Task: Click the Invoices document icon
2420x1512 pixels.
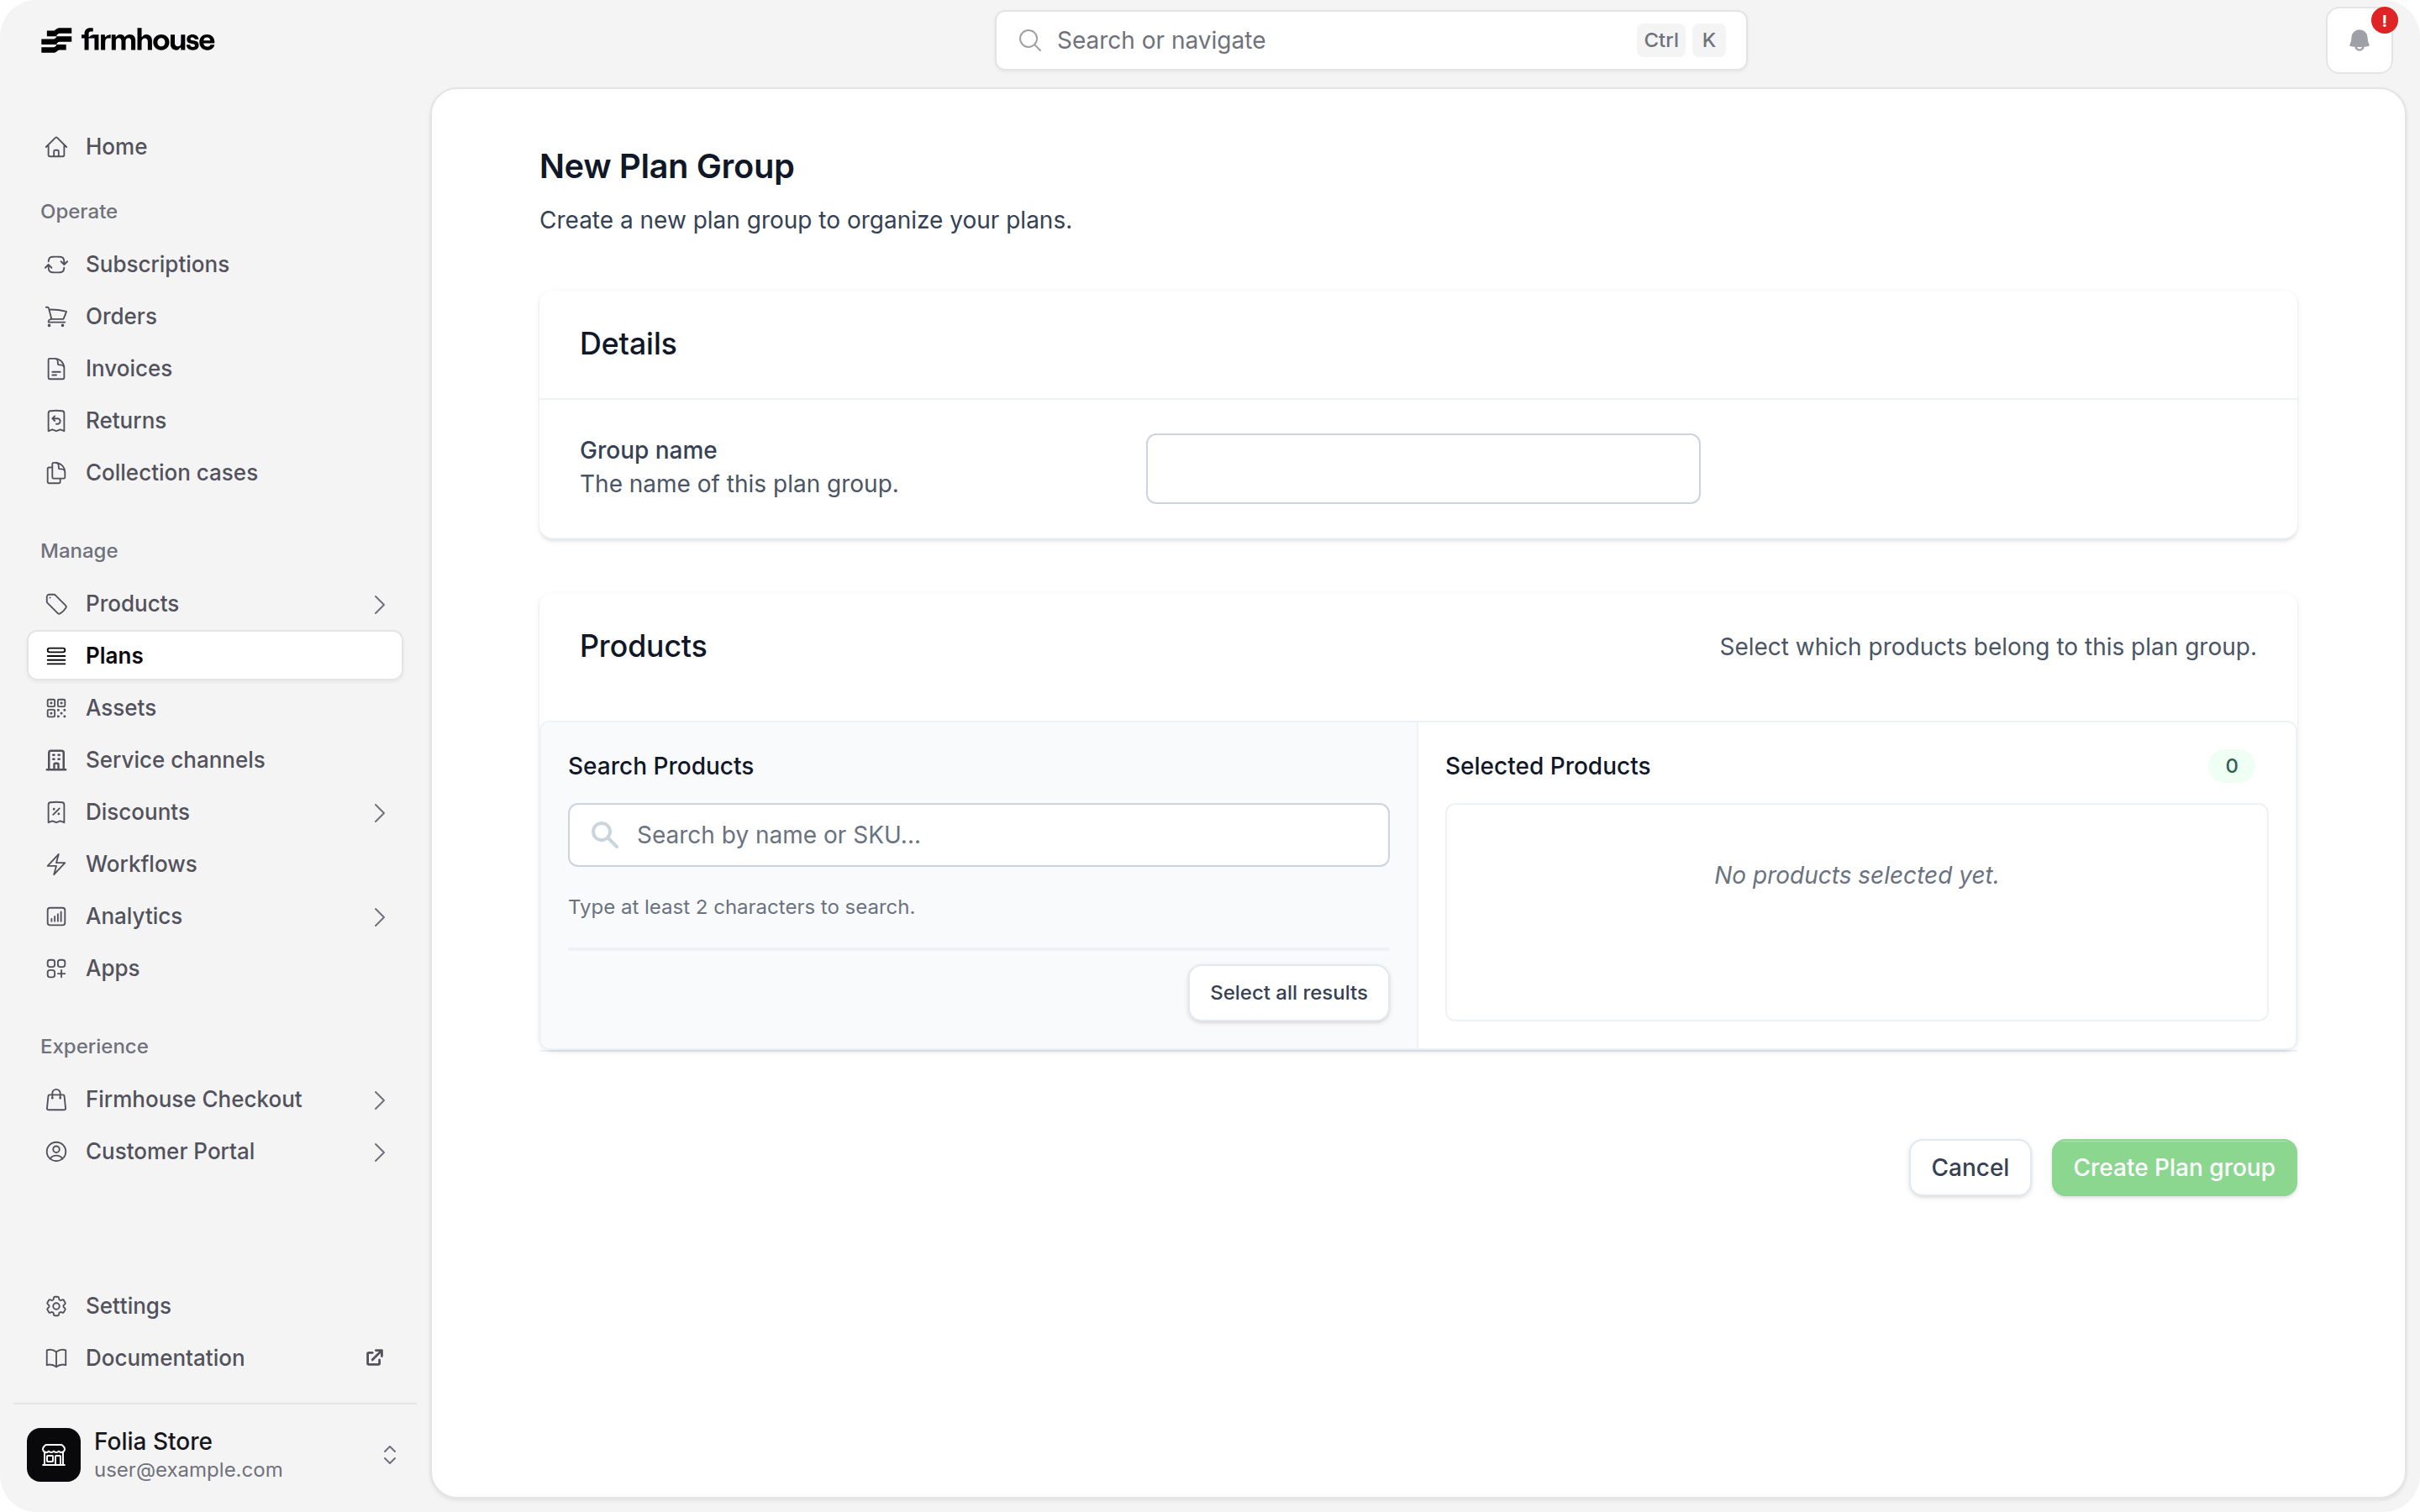Action: point(56,368)
